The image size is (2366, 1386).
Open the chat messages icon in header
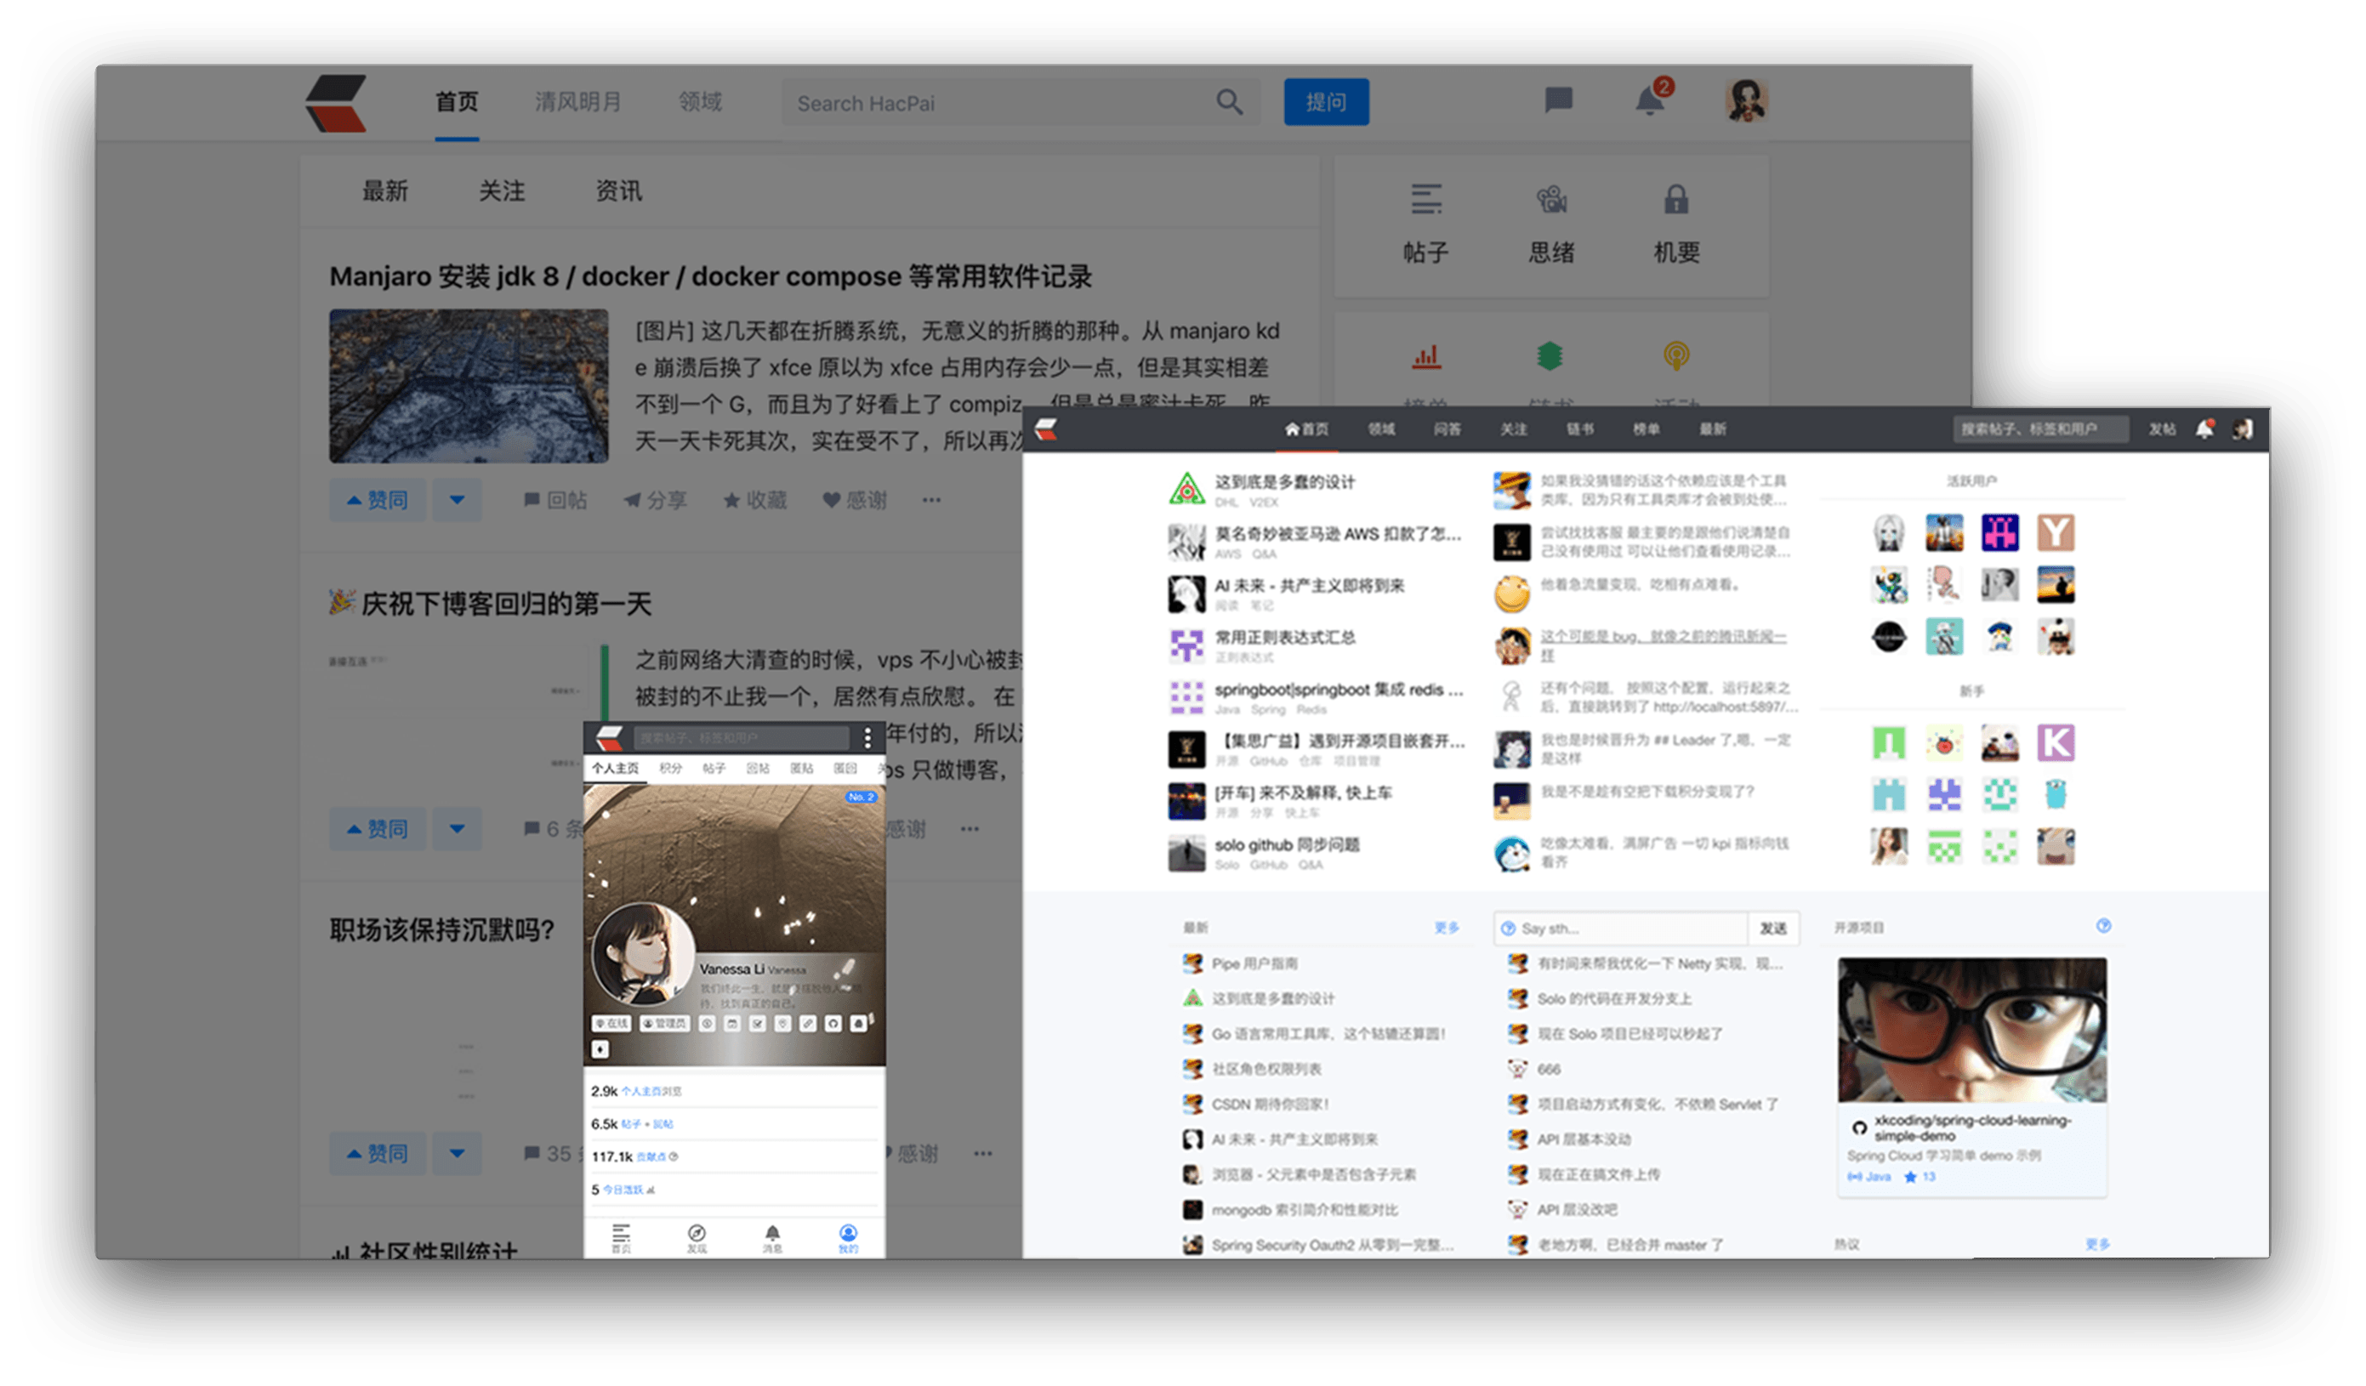pos(1559,99)
